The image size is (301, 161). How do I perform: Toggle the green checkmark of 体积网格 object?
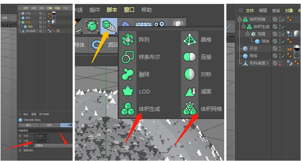pos(283,19)
